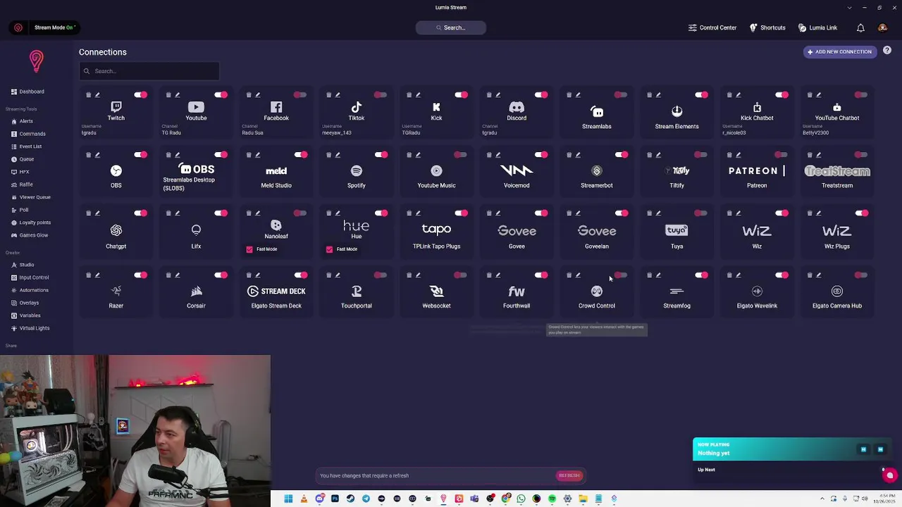Open the Youtube connection icon
The image size is (902, 507).
click(196, 107)
